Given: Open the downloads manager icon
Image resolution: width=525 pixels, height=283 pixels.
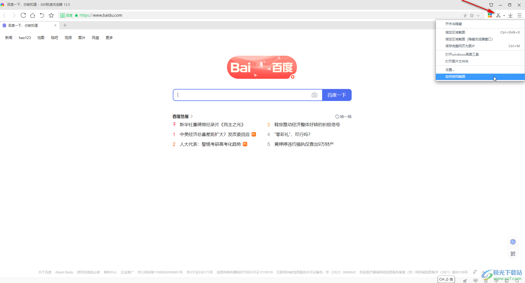Looking at the screenshot, I should (510, 15).
